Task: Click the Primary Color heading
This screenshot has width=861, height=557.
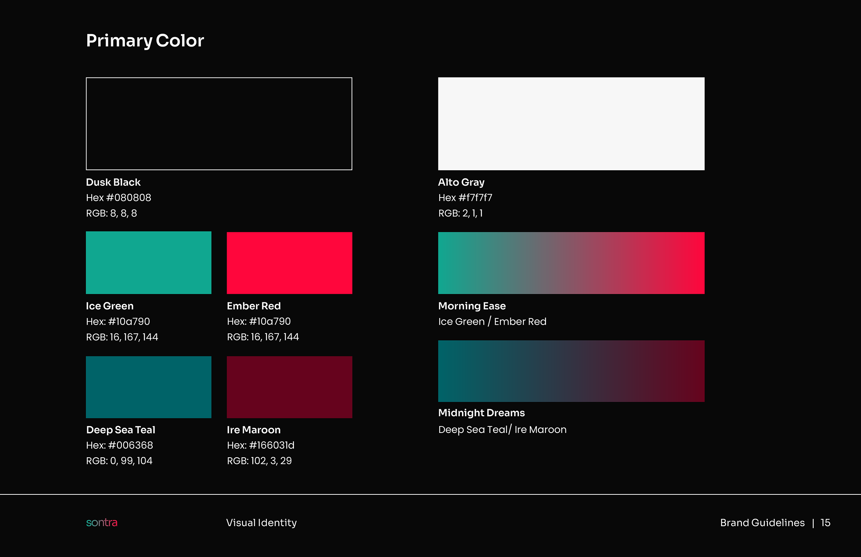Action: 145,41
